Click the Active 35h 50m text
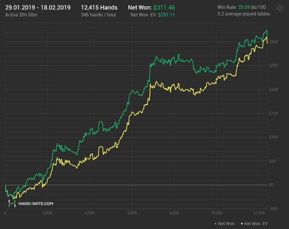The height and width of the screenshot is (229, 289). 21,15
